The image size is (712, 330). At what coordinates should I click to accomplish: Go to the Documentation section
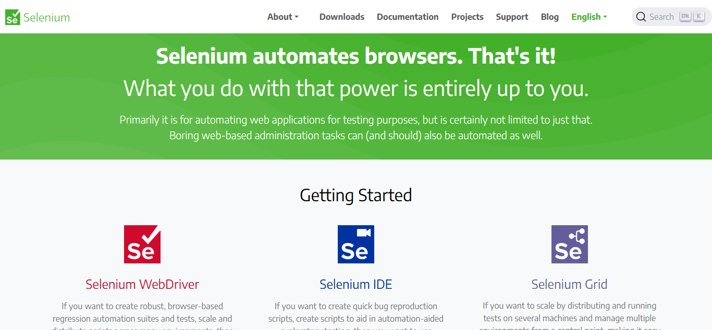tap(408, 17)
